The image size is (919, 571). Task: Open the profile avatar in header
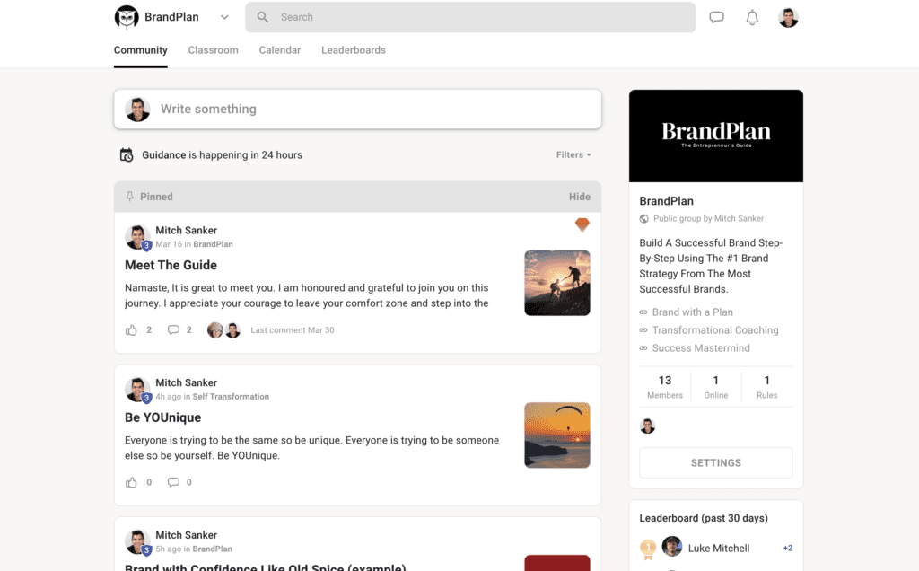click(788, 18)
